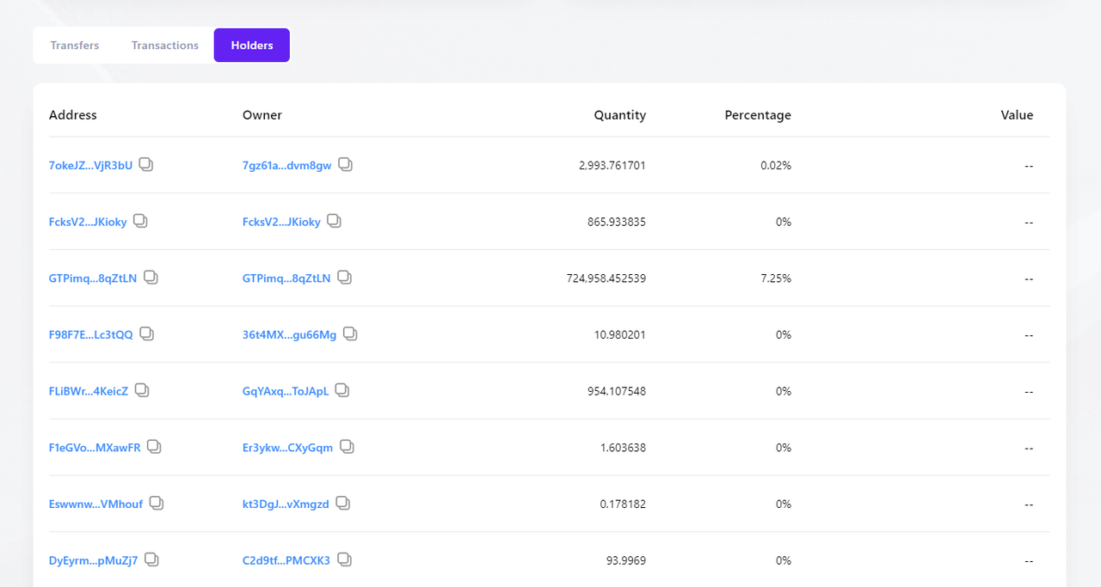Copy address FLiBWr...4KeicZ using copy icon

coord(142,390)
